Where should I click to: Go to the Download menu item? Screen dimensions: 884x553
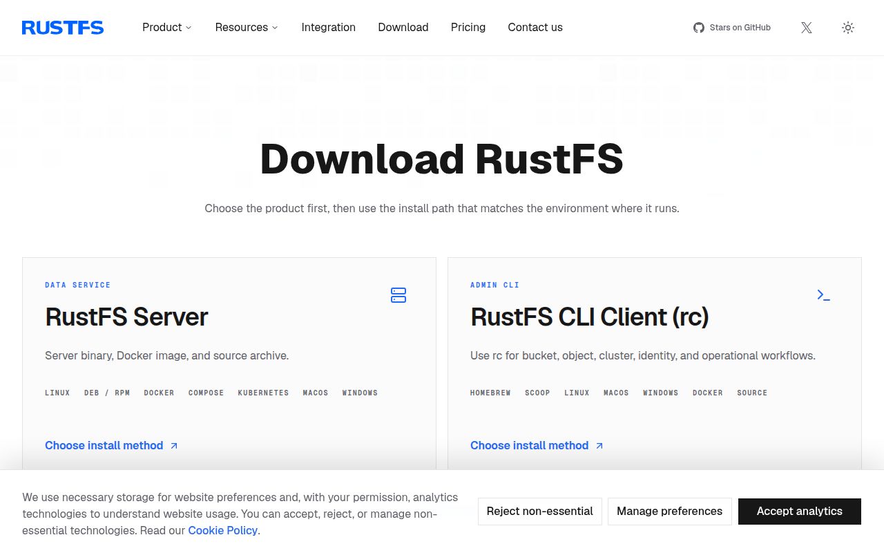[403, 28]
